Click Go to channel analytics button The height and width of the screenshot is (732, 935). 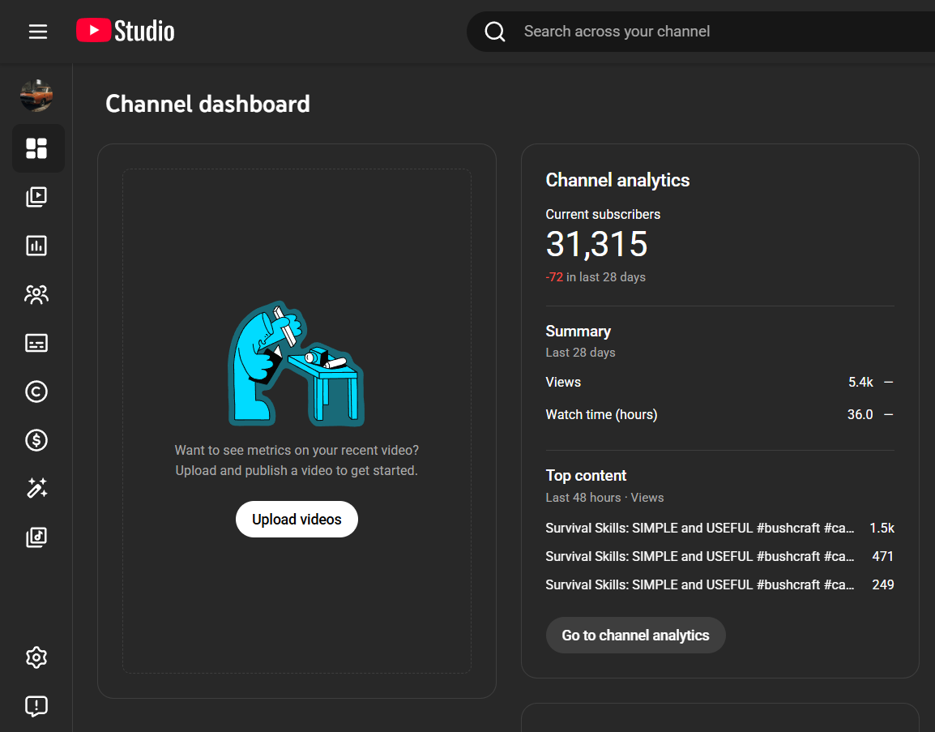pyautogui.click(x=635, y=636)
